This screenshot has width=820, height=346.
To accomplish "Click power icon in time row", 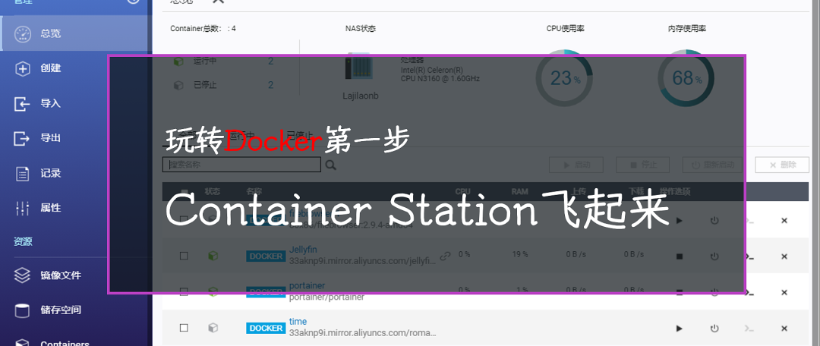I will (x=714, y=329).
